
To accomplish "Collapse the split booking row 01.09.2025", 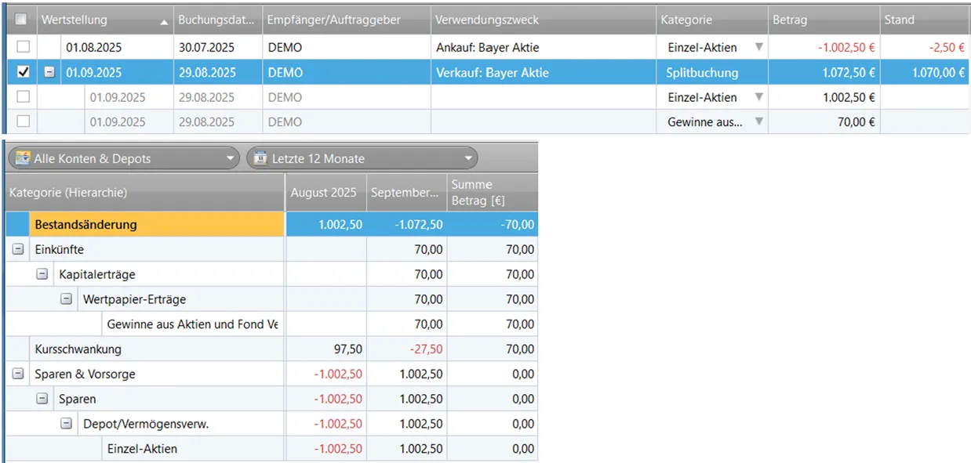I will 49,73.
